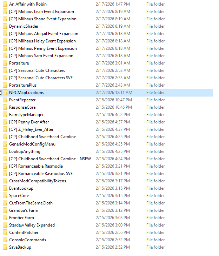Click the folder icon next to [CP] Seasonal Cute Characters SVE
Viewport: 219px width, 256px height.
click(x=5, y=78)
